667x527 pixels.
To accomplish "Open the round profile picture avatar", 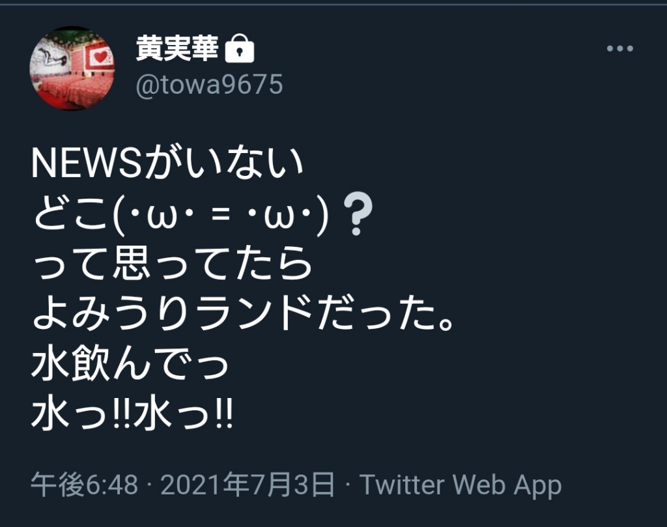I will tap(72, 68).
